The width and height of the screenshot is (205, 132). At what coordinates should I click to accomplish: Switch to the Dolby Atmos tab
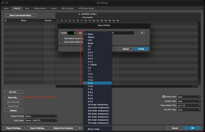point(40,8)
